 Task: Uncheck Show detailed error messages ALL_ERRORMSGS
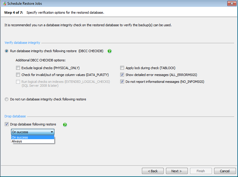(x=122, y=74)
